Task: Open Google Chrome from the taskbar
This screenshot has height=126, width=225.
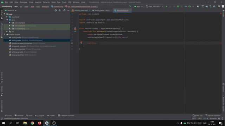Action: tap(32, 123)
